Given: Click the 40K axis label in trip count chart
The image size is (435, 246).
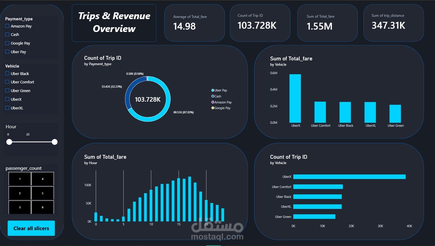Looking at the screenshot, I should click(409, 226).
